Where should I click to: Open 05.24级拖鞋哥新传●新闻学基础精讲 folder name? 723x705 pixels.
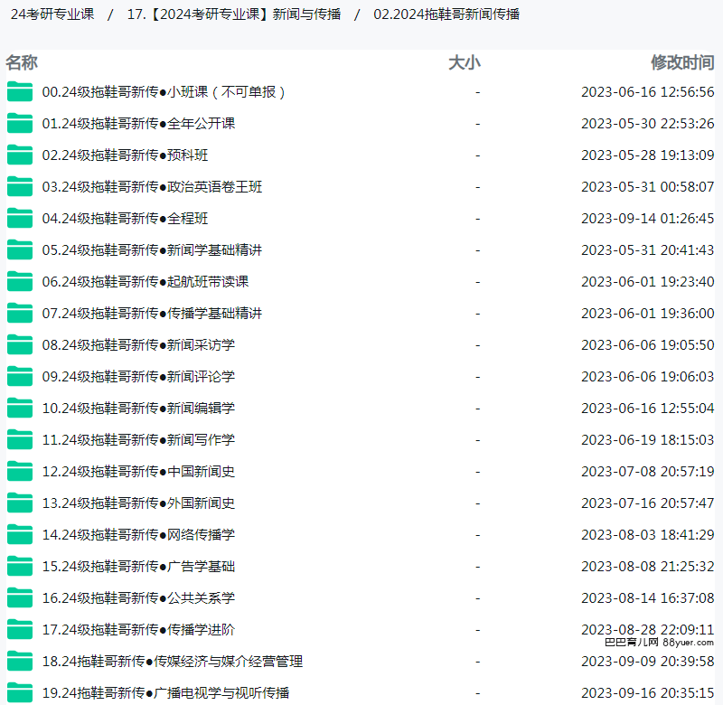click(152, 250)
